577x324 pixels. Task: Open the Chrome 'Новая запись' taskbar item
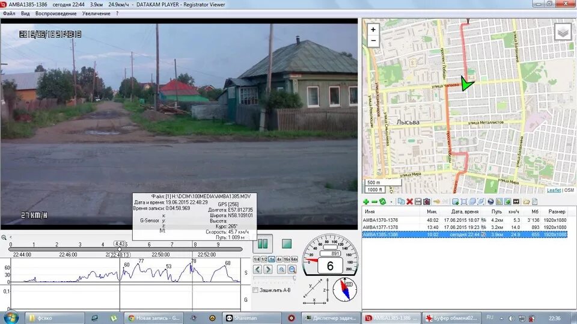pos(153,318)
